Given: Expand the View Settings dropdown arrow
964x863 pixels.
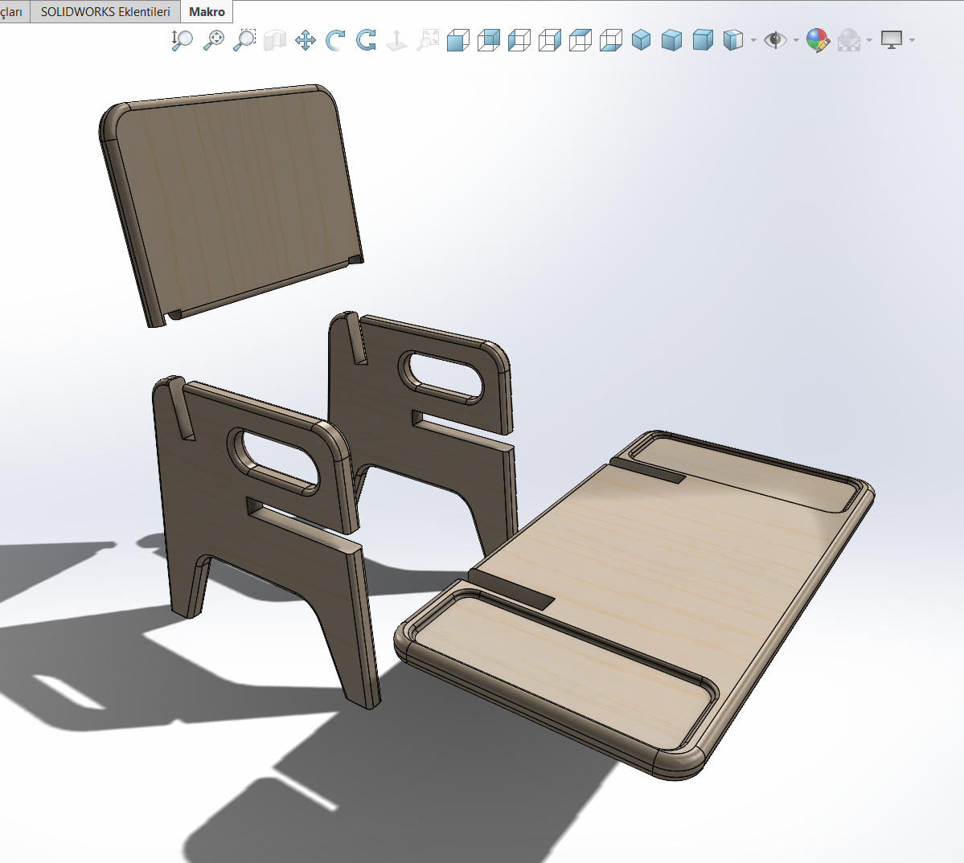Looking at the screenshot, I should click(912, 40).
